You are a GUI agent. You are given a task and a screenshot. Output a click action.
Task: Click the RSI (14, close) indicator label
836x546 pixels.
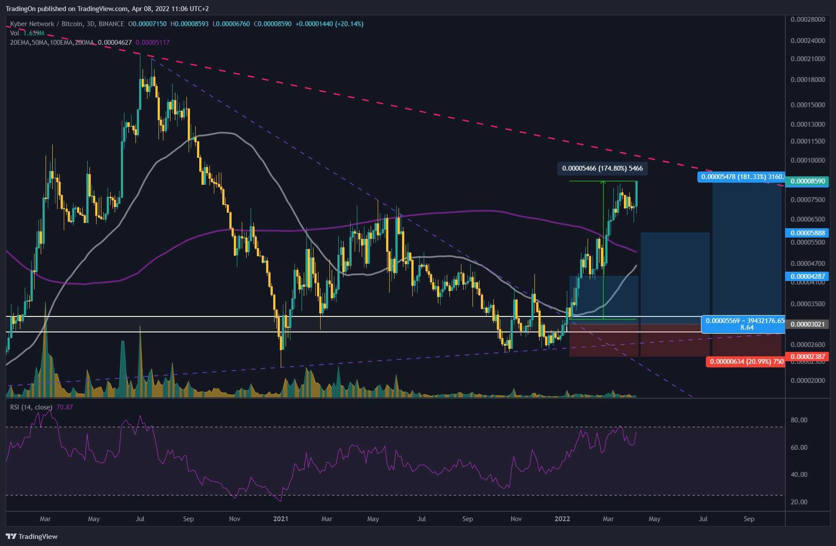click(31, 407)
